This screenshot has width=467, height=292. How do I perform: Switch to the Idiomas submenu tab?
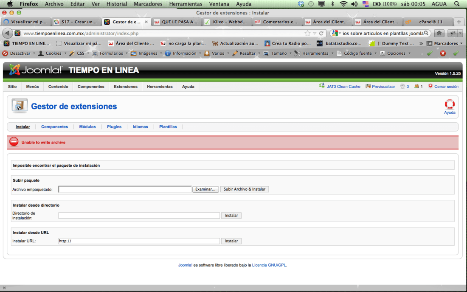140,127
